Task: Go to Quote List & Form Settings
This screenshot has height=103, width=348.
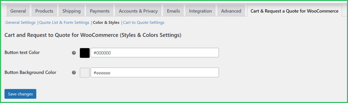Action: pyautogui.click(x=64, y=22)
